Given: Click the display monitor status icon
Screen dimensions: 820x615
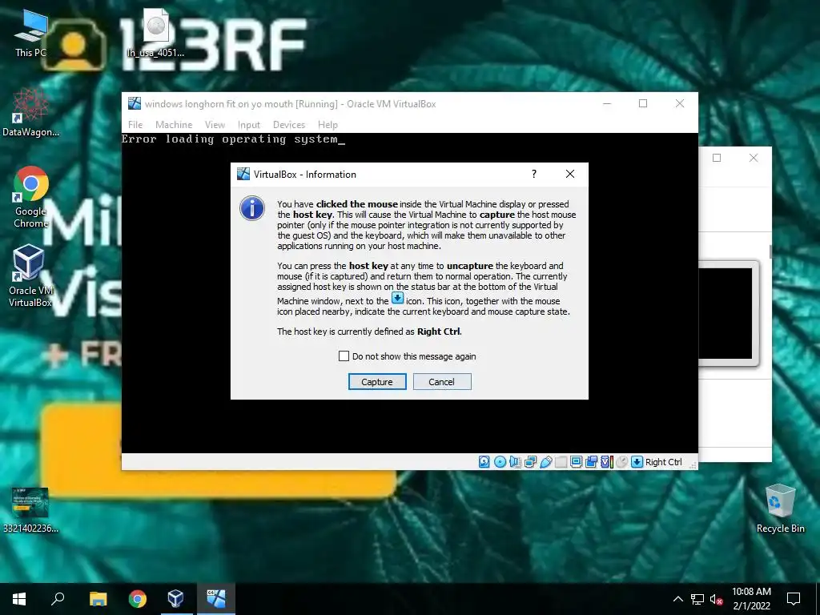Looking at the screenshot, I should [577, 462].
